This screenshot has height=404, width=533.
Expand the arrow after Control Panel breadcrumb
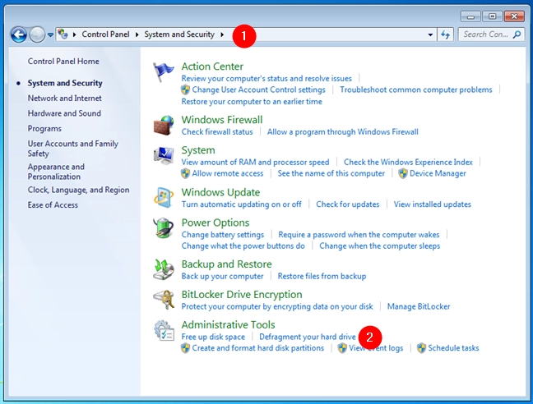(x=137, y=34)
